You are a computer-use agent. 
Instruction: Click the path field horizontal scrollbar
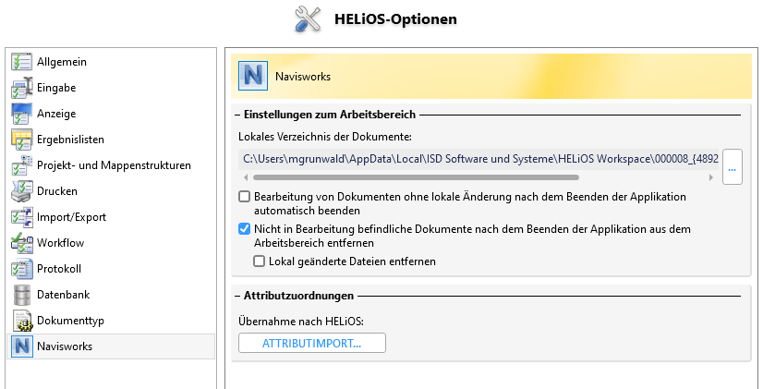coord(416,176)
